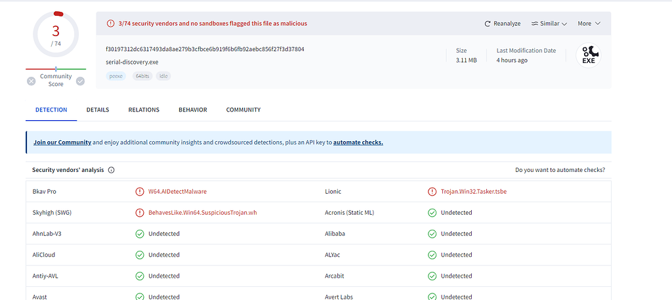
Task: Open the Join our Community link
Action: coord(62,142)
